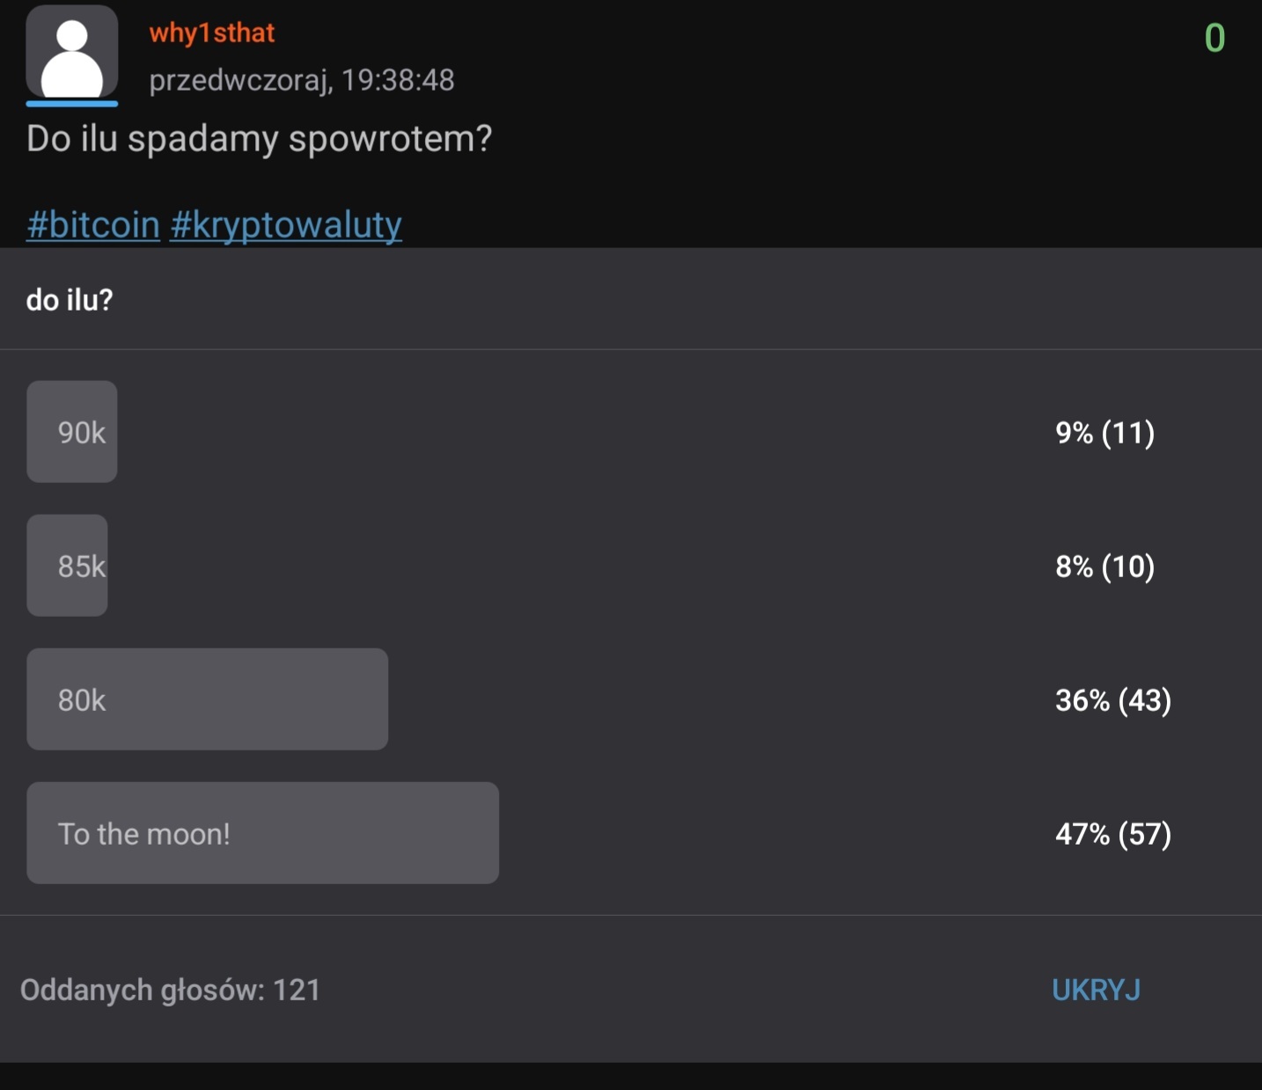
Task: Click the divider line below the poll title
Action: point(630,349)
